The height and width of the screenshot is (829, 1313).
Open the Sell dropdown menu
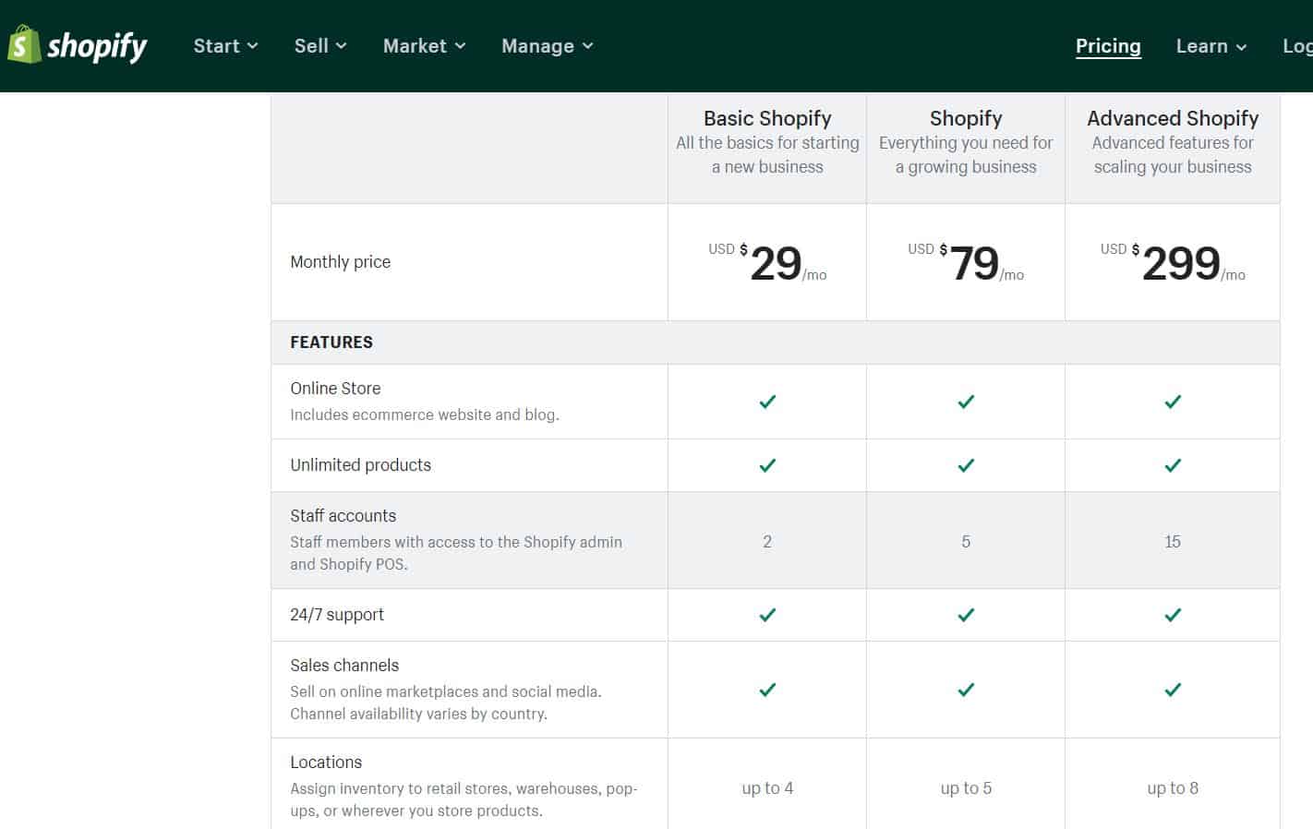click(320, 46)
